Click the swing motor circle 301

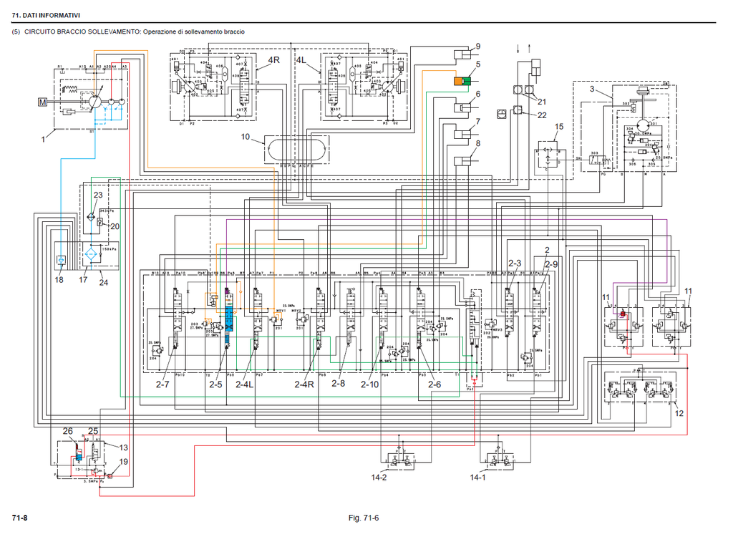(644, 125)
